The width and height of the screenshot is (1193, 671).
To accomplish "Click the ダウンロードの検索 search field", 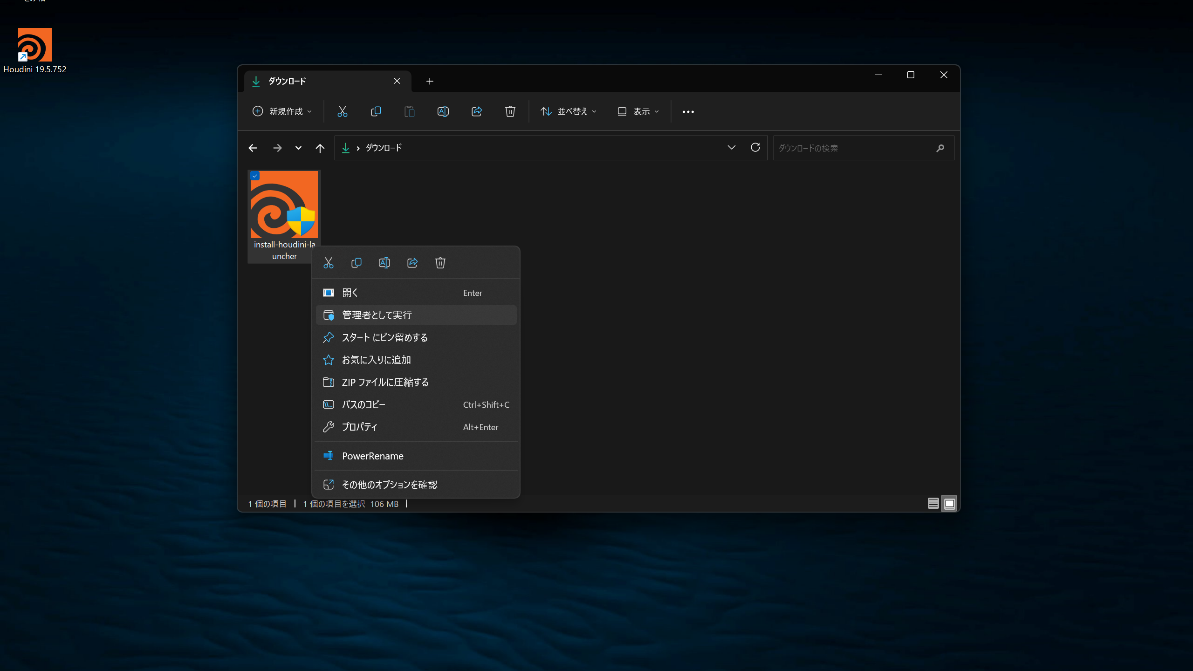I will [864, 148].
